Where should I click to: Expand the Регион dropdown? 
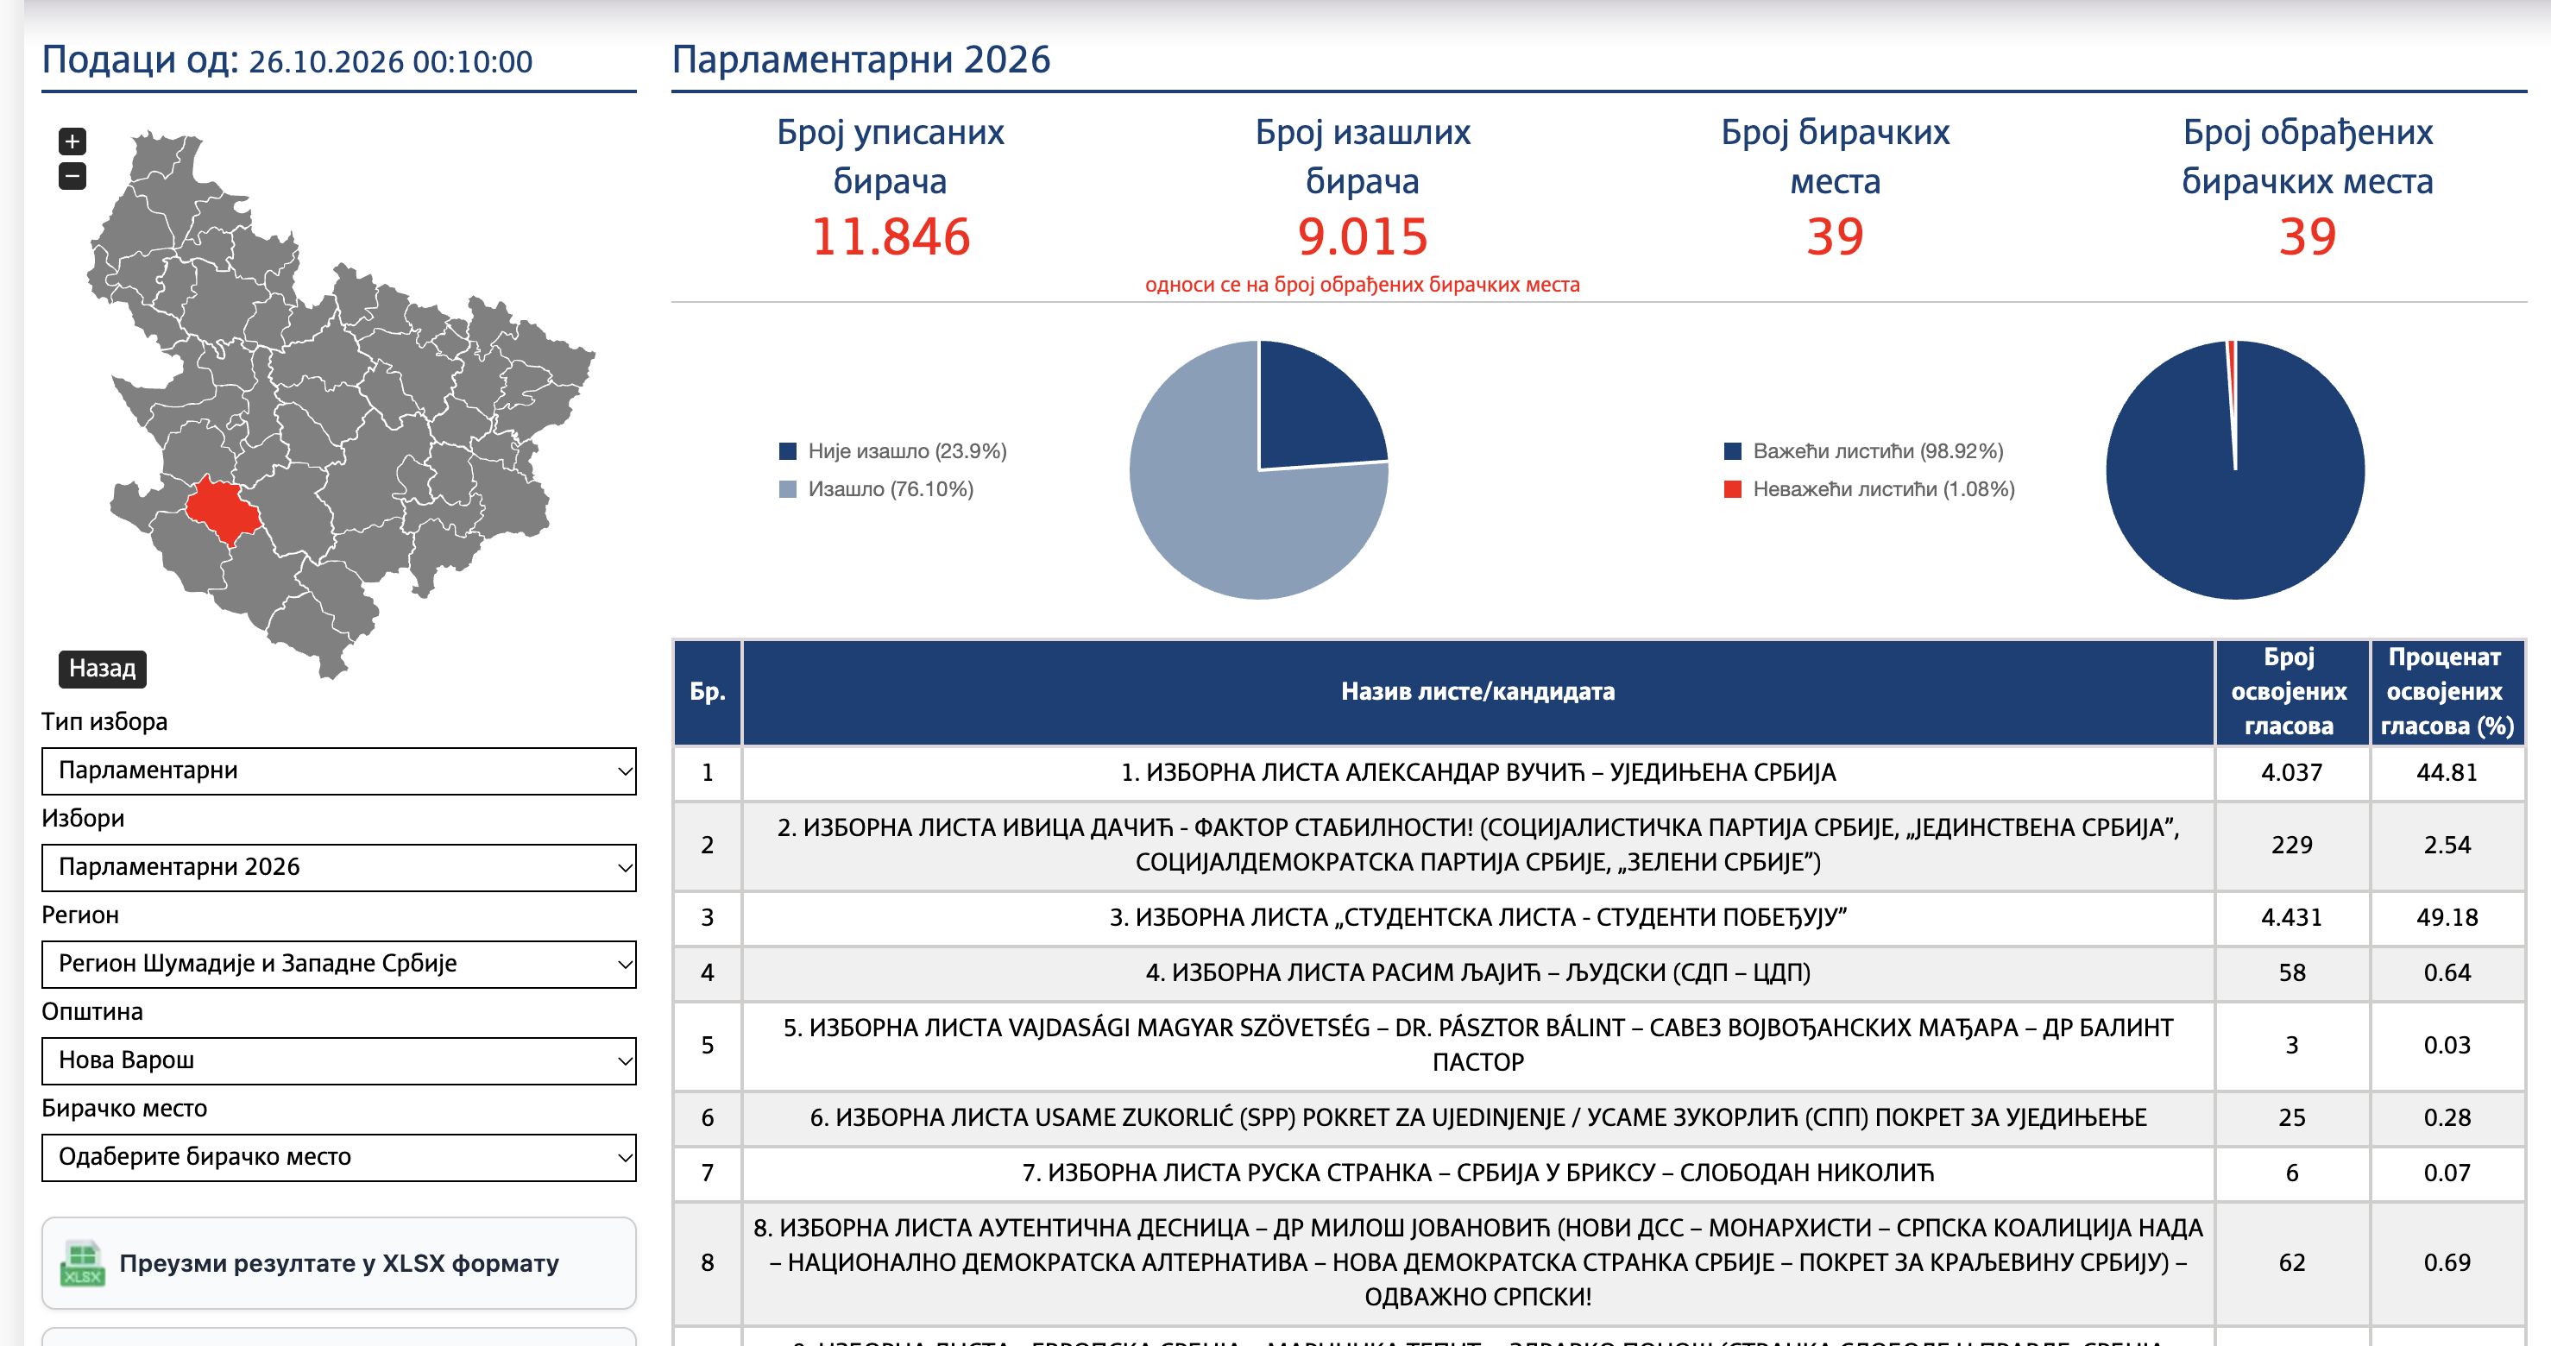338,964
